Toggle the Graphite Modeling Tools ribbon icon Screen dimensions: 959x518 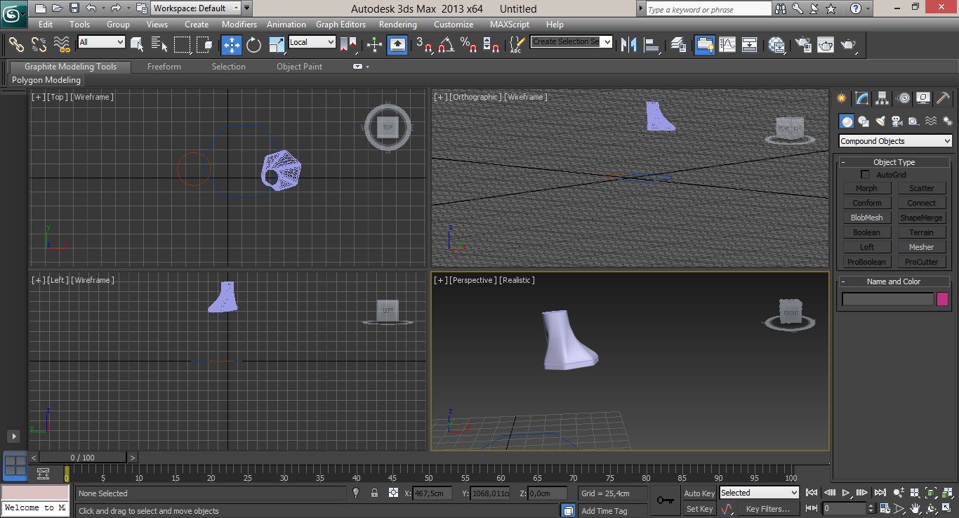tap(704, 44)
